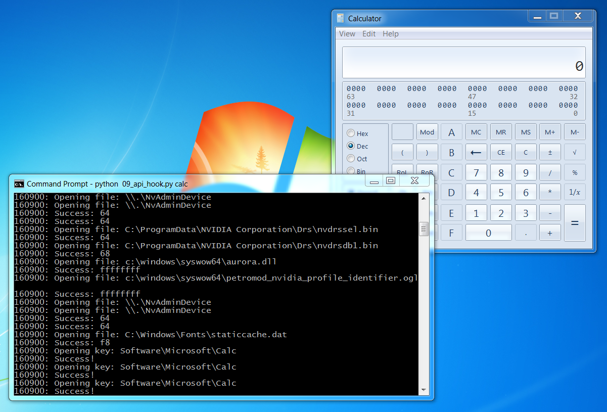The width and height of the screenshot is (607, 412).
Task: Click the number 3 key
Action: pos(526,213)
